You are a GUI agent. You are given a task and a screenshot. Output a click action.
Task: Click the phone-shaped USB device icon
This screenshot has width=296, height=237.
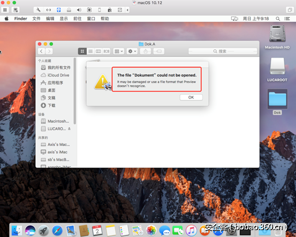point(100,10)
